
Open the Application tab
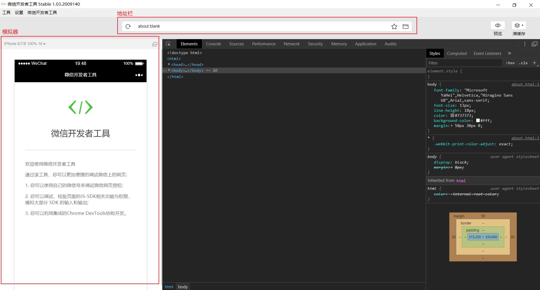pos(366,44)
